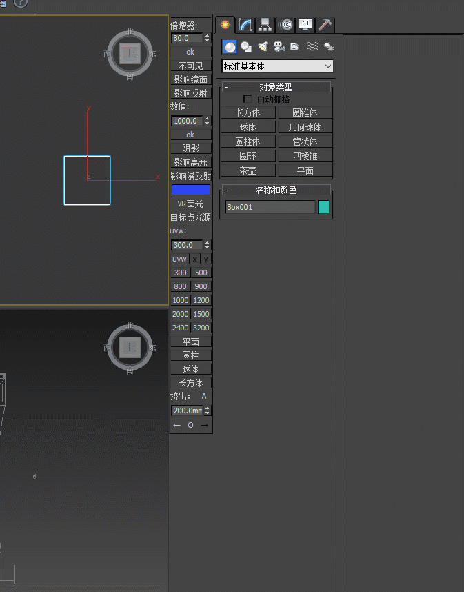Select the Systems gears icon
464x592 pixels.
click(328, 47)
